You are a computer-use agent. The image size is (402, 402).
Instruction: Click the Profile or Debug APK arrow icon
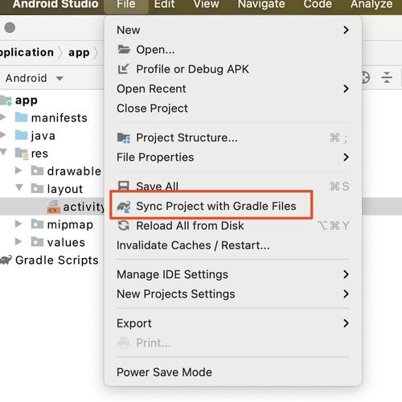click(x=123, y=69)
